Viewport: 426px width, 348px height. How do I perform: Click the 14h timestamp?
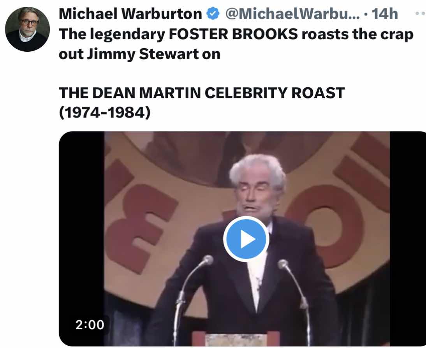[384, 14]
